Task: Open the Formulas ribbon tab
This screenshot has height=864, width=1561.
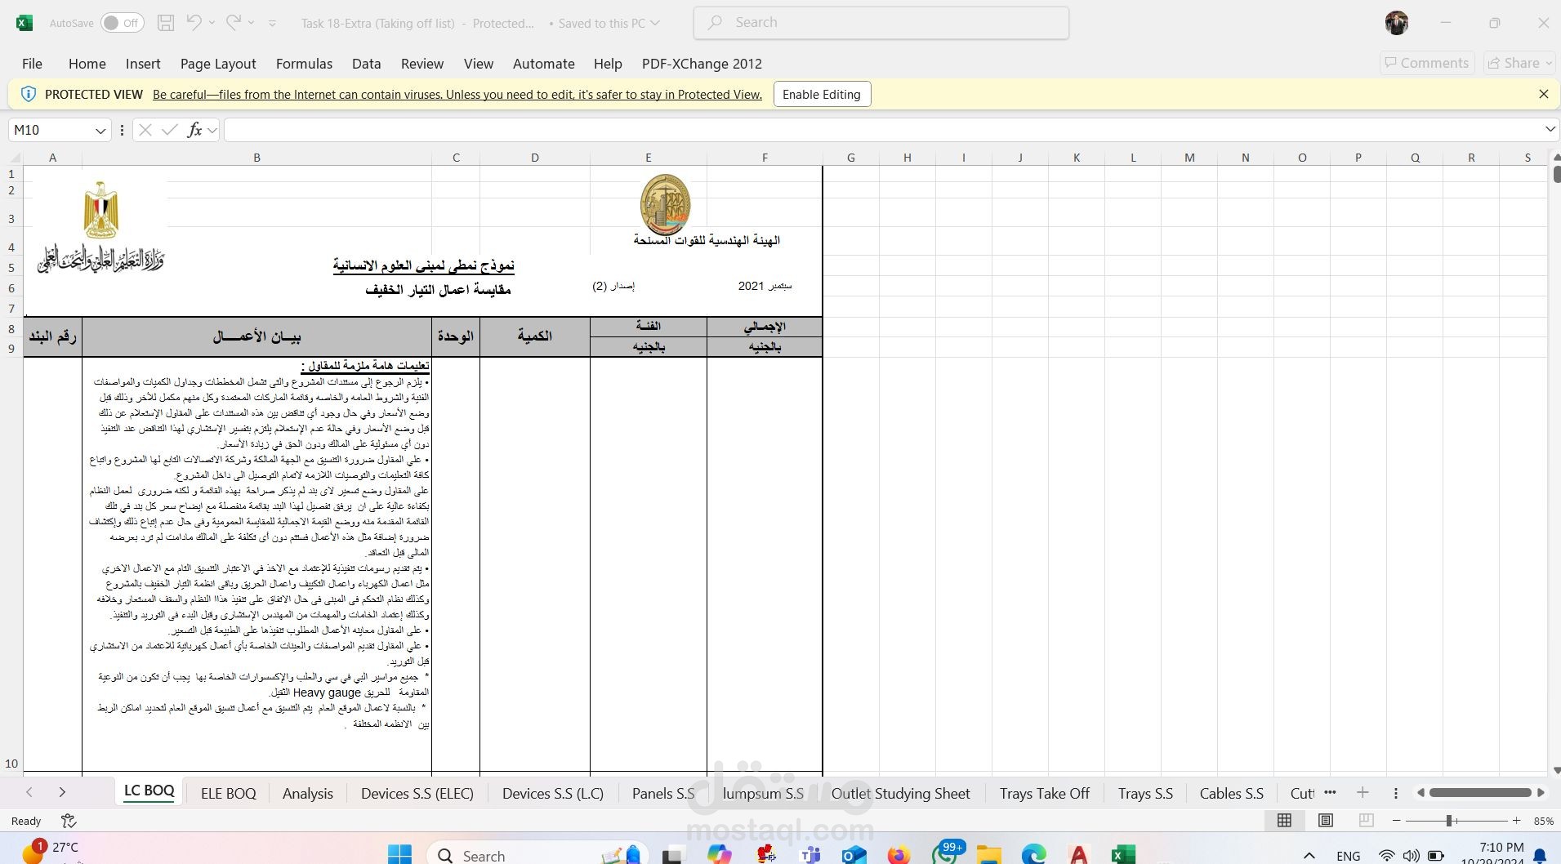Action: click(x=304, y=64)
